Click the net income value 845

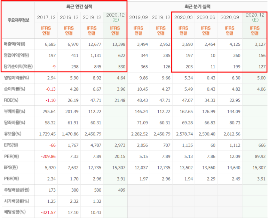(98, 67)
